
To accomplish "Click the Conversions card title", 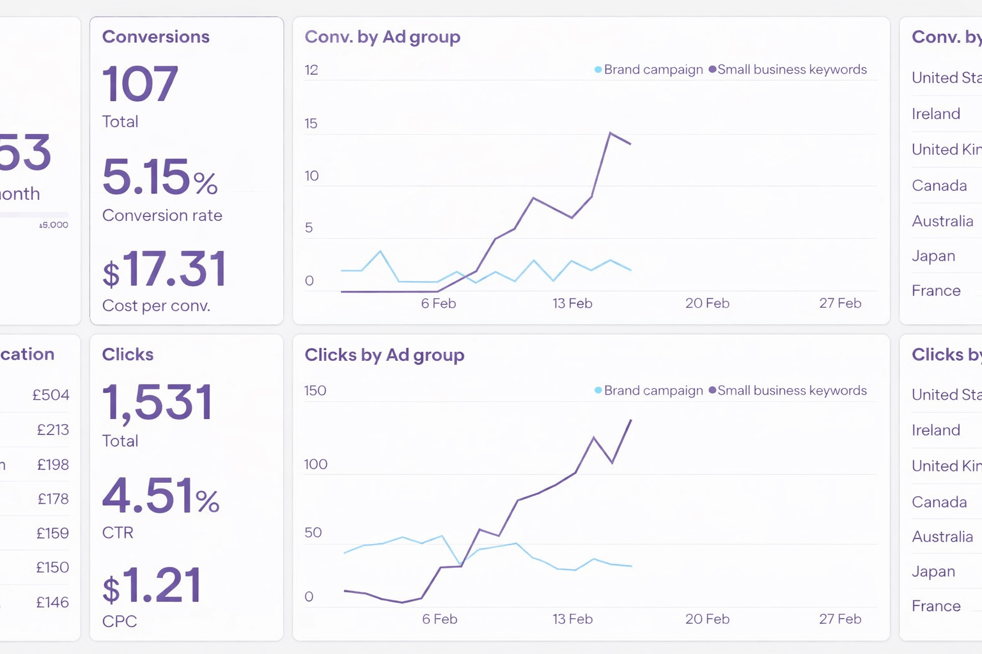I will tap(156, 37).
